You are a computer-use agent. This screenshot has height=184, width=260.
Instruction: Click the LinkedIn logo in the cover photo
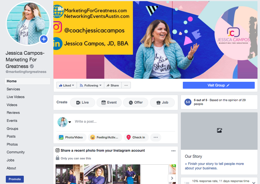click(x=57, y=44)
